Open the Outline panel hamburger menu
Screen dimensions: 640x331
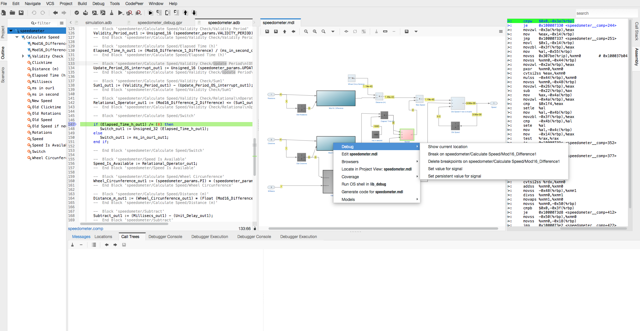point(62,23)
